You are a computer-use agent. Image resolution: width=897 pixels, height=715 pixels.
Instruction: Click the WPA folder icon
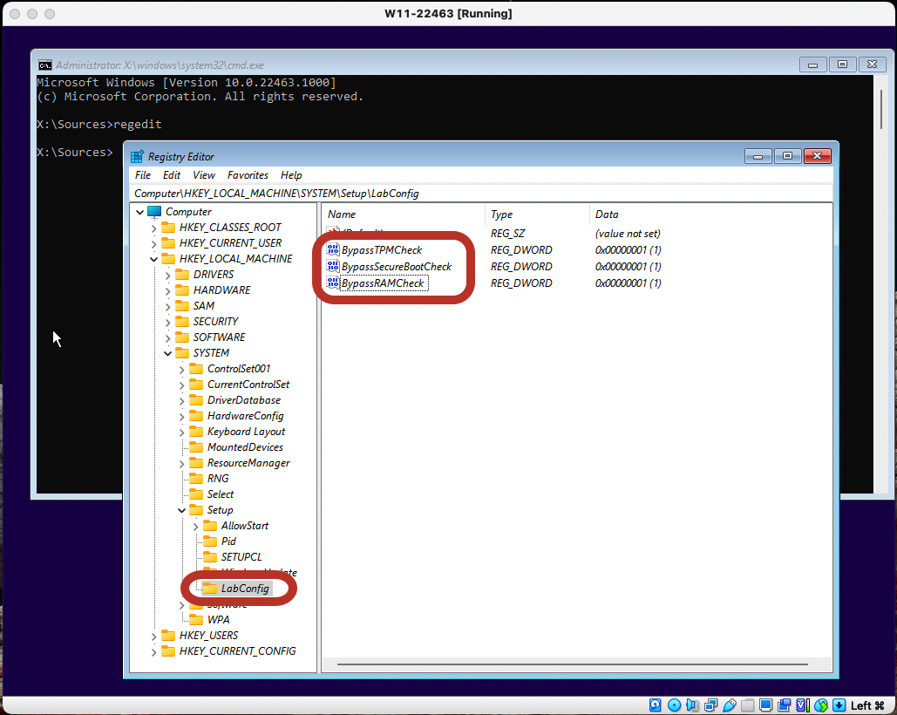pyautogui.click(x=196, y=619)
